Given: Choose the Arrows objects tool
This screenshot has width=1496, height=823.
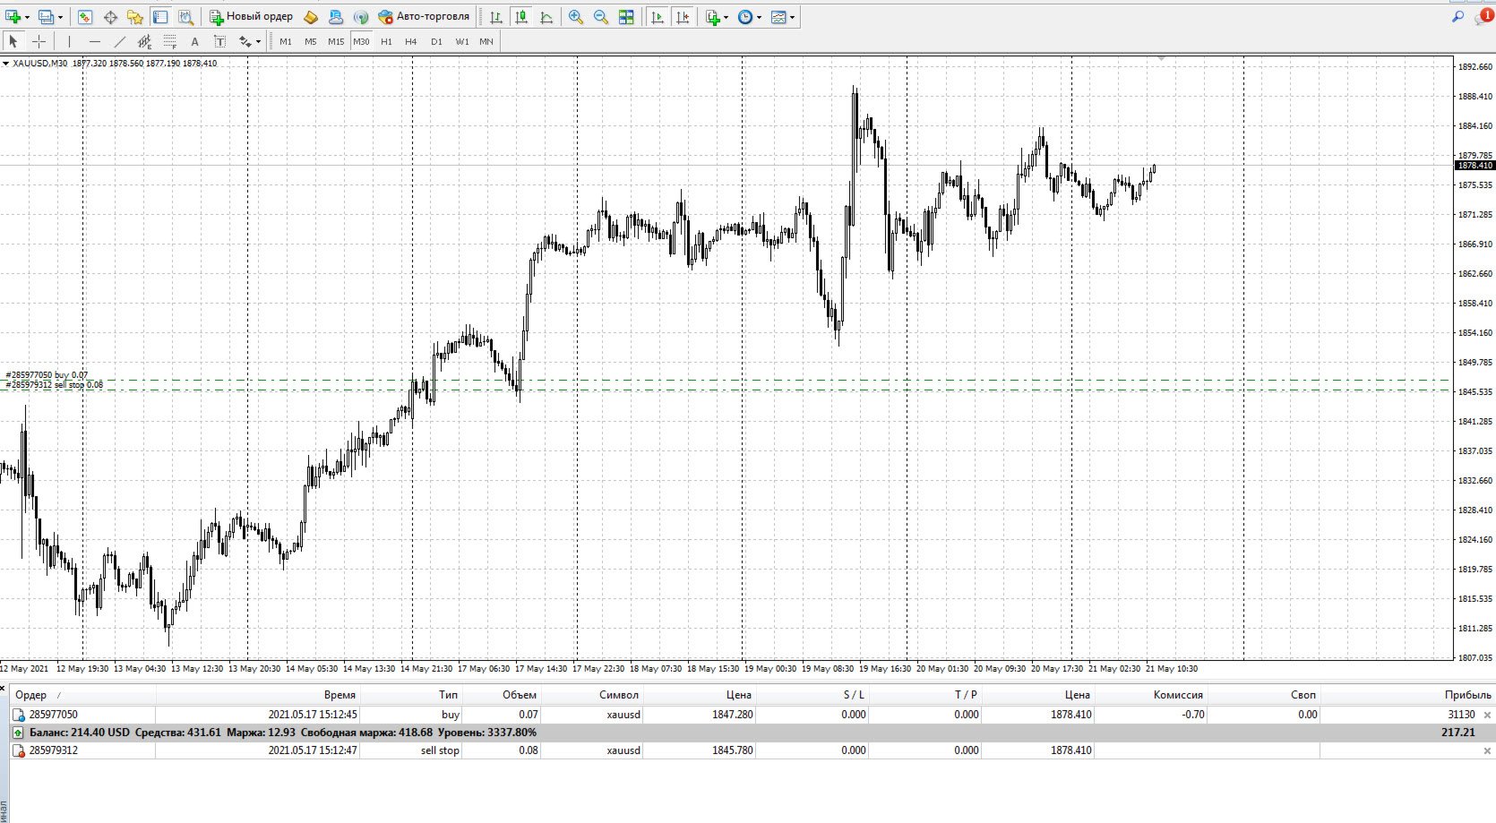Looking at the screenshot, I should [245, 41].
